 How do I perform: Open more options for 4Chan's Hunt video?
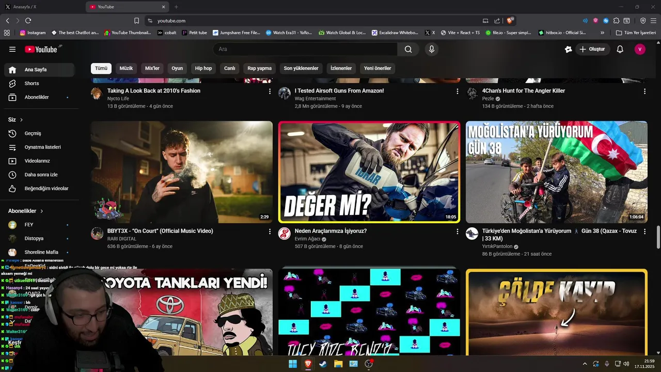[644, 91]
